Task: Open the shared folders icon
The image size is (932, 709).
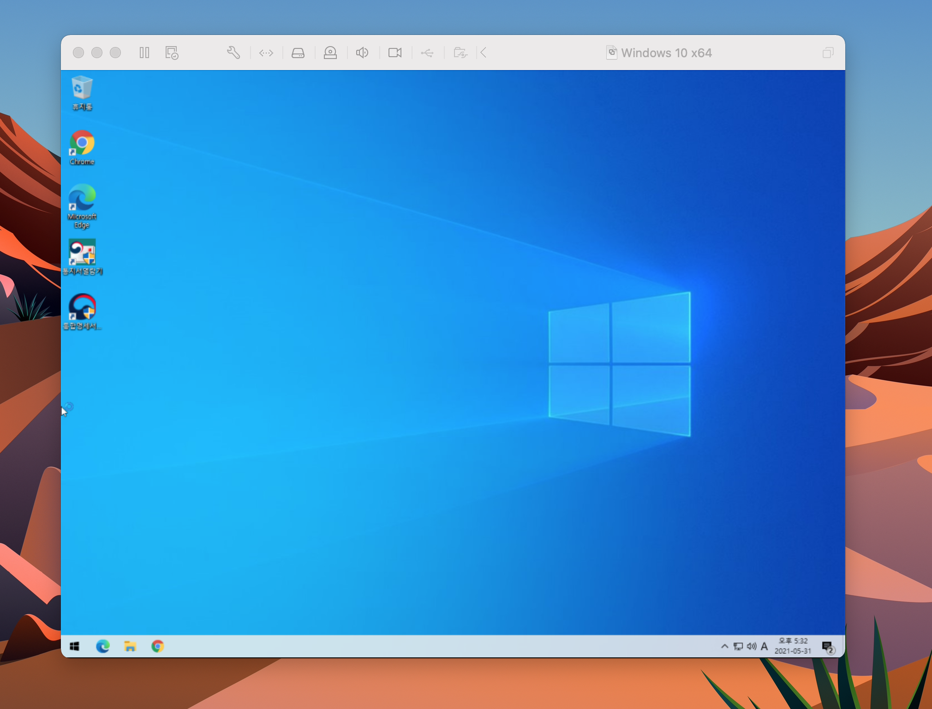Action: tap(460, 53)
